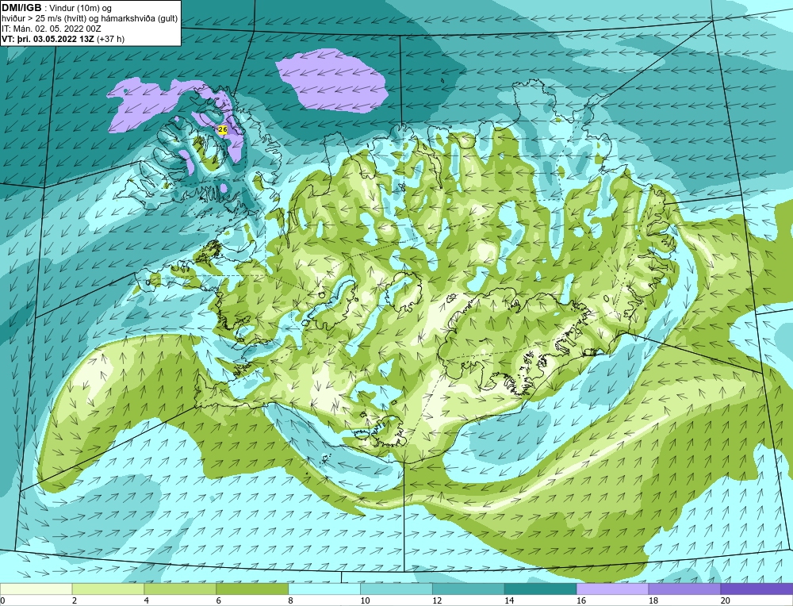
Task: Click the valid time VT 03.05.2022 13Z
Action: click(x=63, y=38)
